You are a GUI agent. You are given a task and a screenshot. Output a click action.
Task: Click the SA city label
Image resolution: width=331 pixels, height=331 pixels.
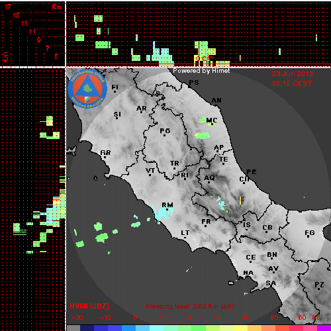pos(271,283)
